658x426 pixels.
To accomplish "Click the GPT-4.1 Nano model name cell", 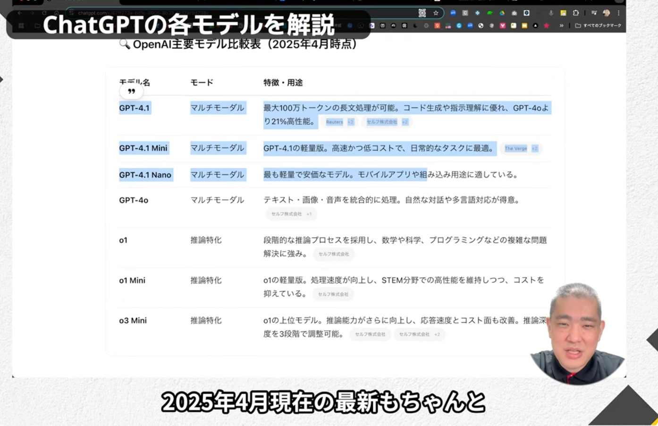I will point(145,175).
